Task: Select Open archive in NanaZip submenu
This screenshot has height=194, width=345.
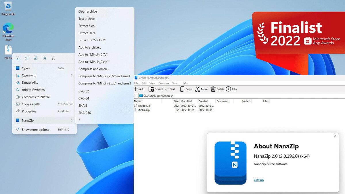Action: click(105, 11)
